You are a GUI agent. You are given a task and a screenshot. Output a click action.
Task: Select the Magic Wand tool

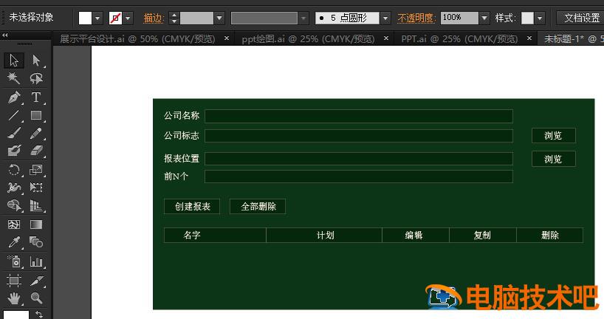13,79
